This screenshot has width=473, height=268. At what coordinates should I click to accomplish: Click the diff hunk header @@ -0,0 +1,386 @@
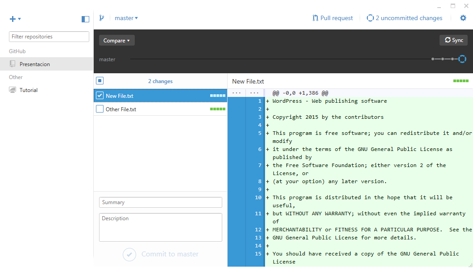300,93
